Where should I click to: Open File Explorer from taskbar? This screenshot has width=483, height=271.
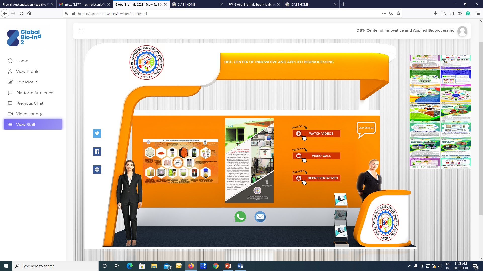(x=154, y=266)
